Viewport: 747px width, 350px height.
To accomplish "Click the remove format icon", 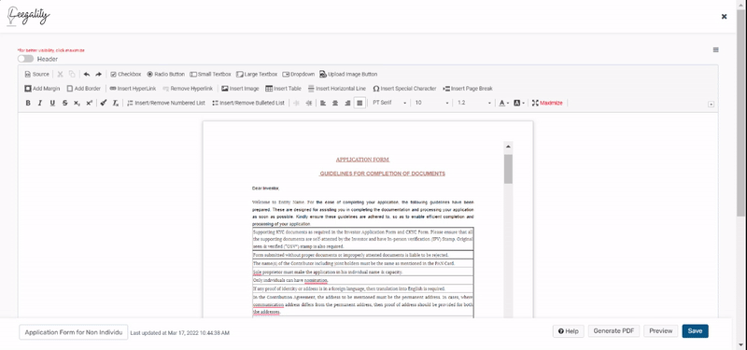I will tap(116, 103).
